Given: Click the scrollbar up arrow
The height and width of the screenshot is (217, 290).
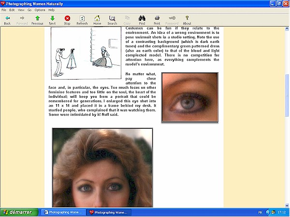Looking at the screenshot, I should 287,28.
